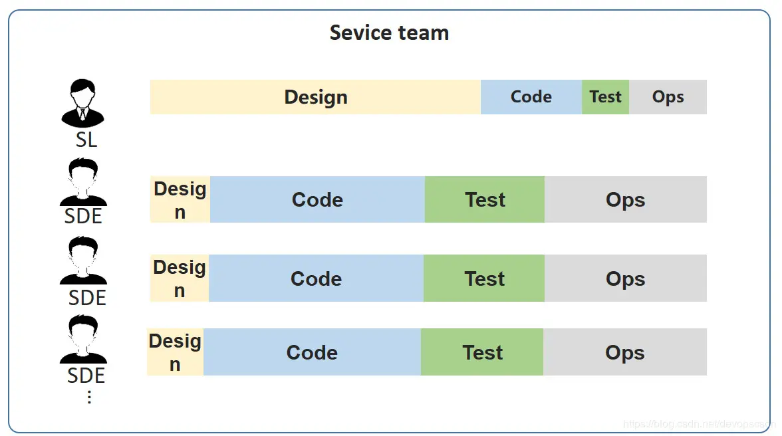Click the last SDE person icon
This screenshot has height=436, width=782.
(x=83, y=339)
